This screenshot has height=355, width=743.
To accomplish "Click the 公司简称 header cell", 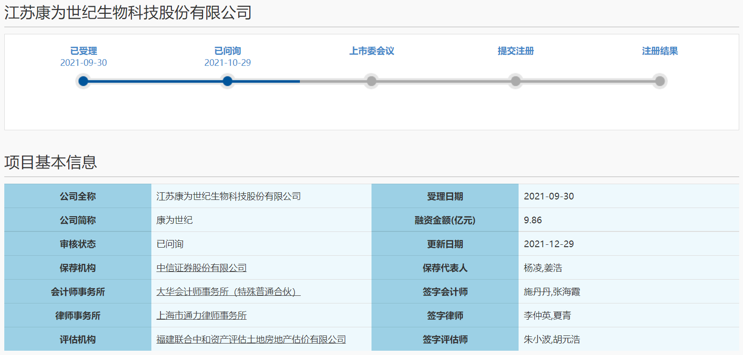I will (78, 220).
